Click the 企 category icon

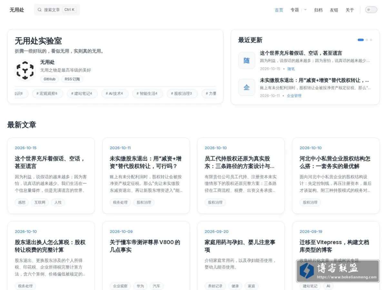click(x=247, y=87)
